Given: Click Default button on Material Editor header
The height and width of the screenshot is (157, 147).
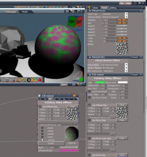Looking at the screenshot, I should click(x=134, y=57).
